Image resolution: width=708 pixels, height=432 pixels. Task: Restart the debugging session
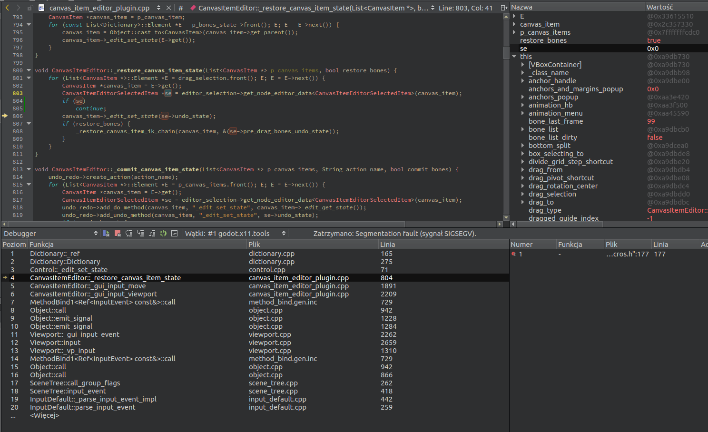point(163,233)
